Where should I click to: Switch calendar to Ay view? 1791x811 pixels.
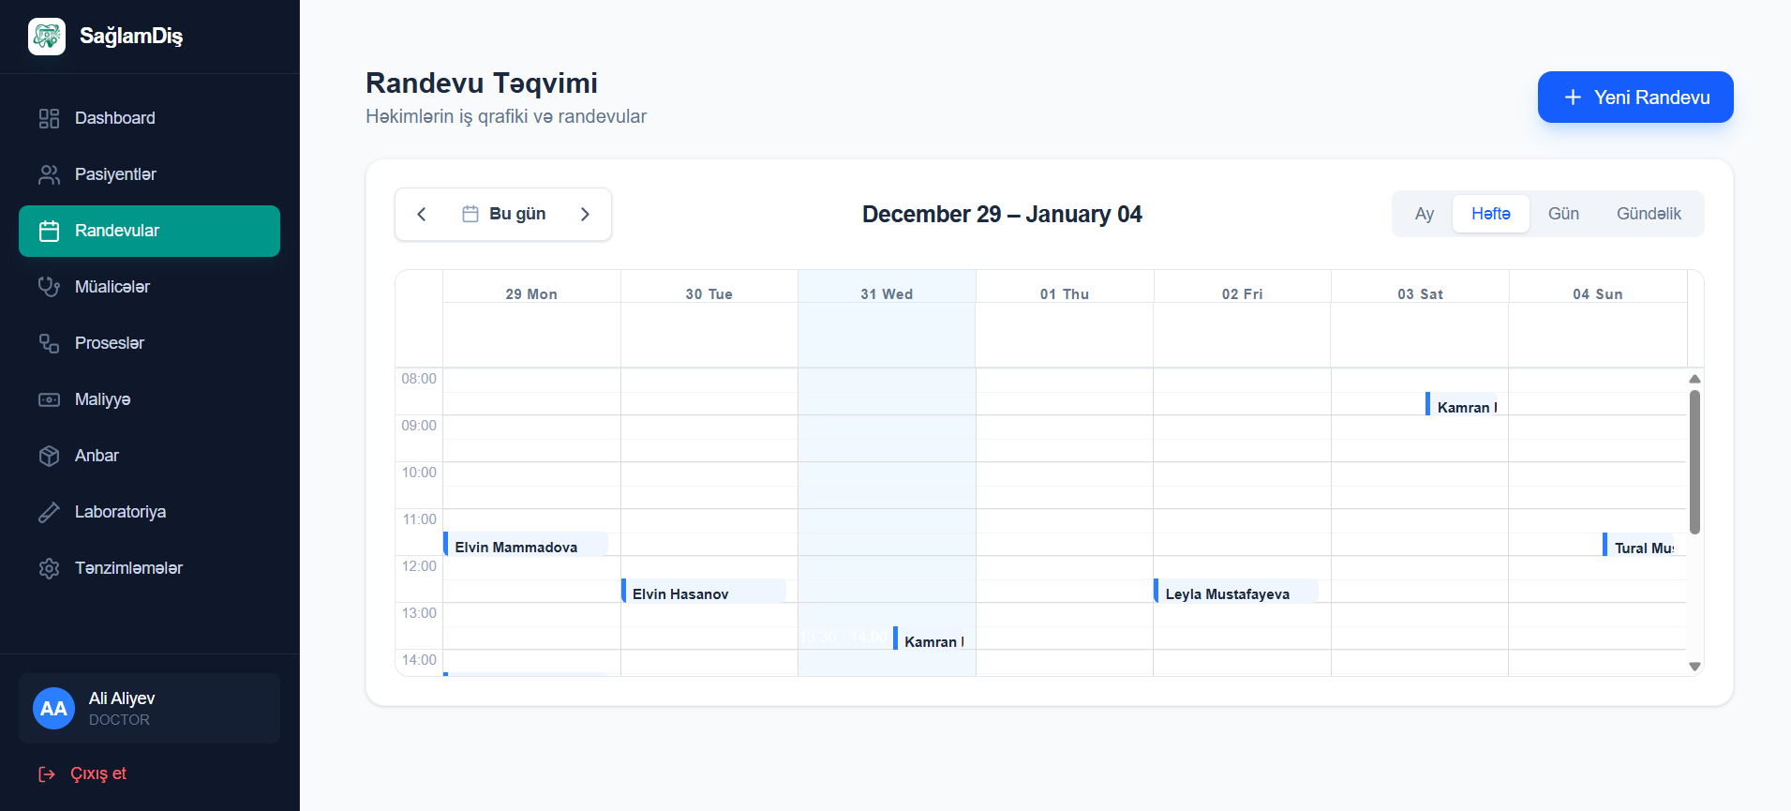pyautogui.click(x=1425, y=214)
